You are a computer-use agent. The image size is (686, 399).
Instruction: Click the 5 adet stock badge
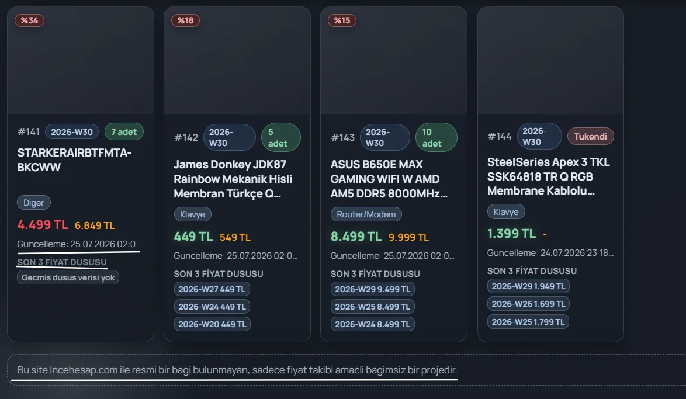[x=280, y=137]
